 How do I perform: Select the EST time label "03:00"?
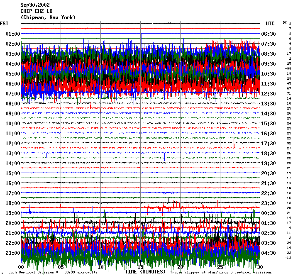pos(13,54)
